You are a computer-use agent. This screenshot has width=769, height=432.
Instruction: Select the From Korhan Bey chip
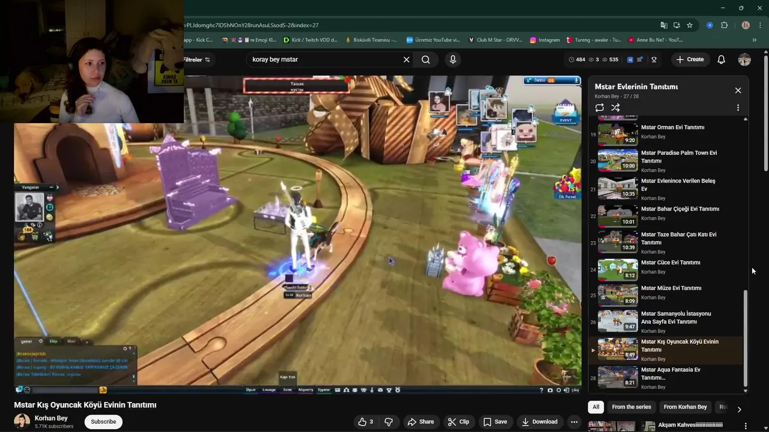pos(685,407)
